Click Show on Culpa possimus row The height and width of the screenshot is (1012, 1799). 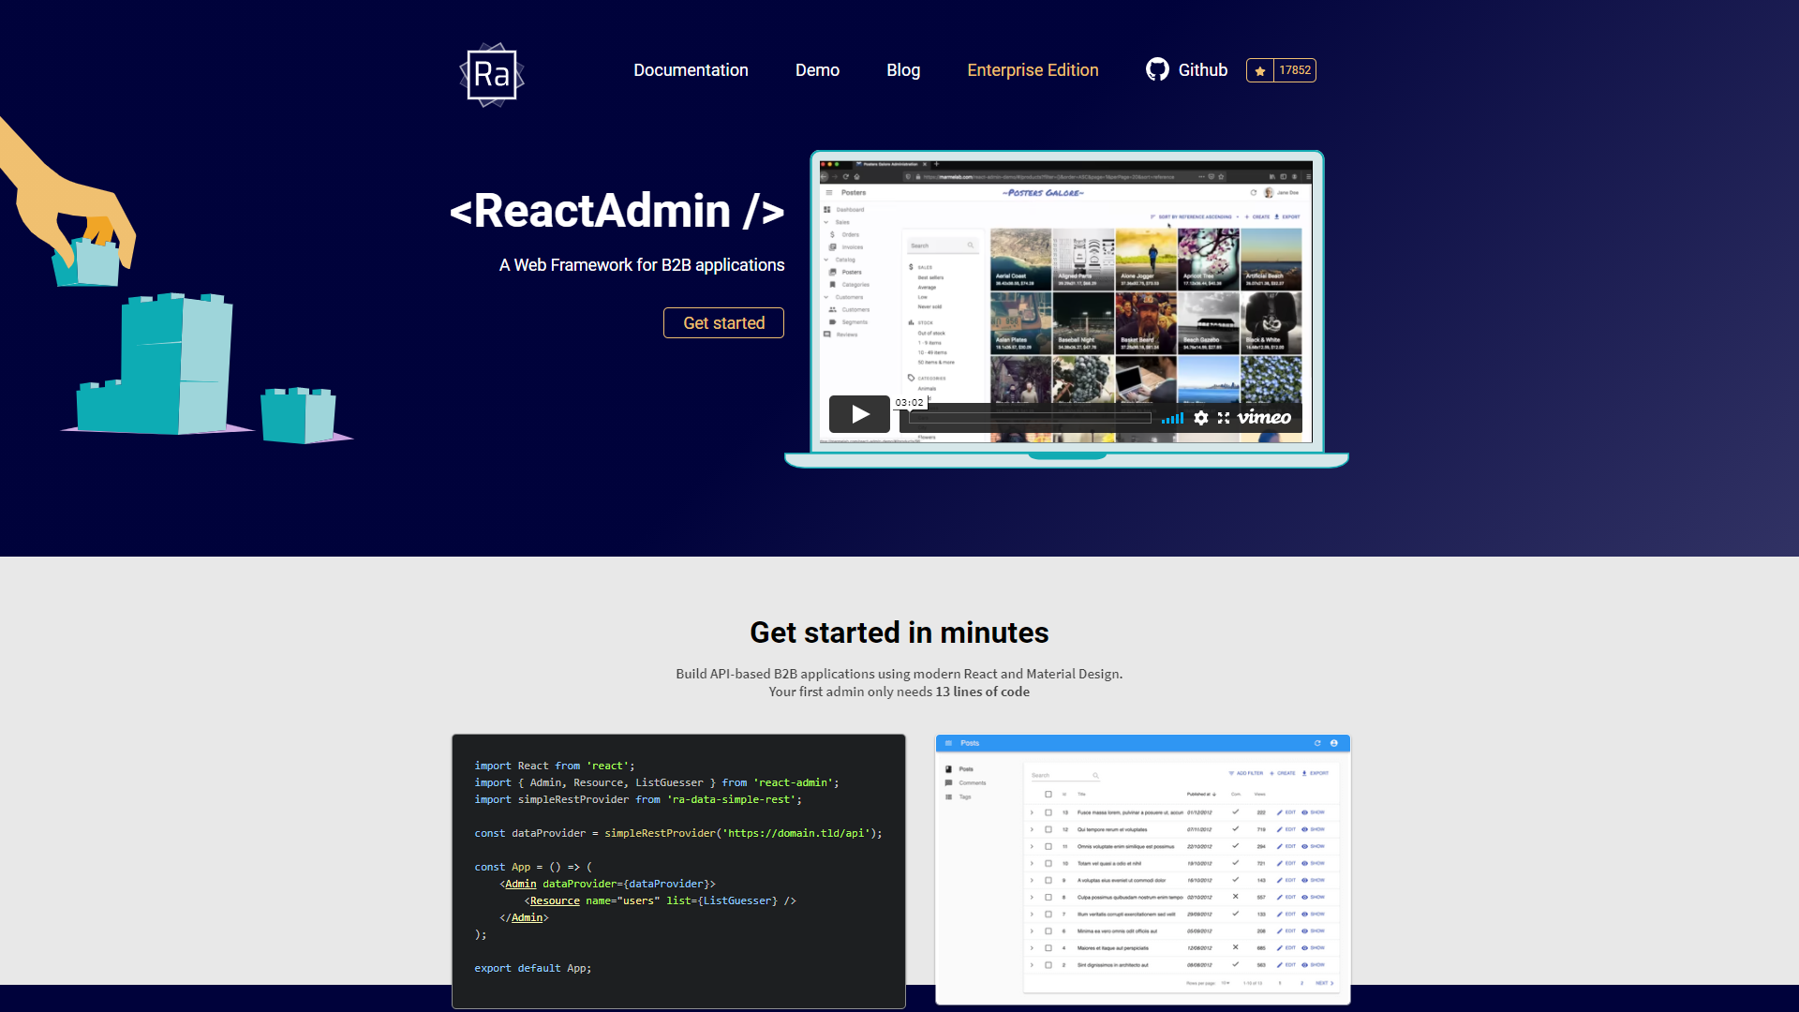click(1314, 897)
